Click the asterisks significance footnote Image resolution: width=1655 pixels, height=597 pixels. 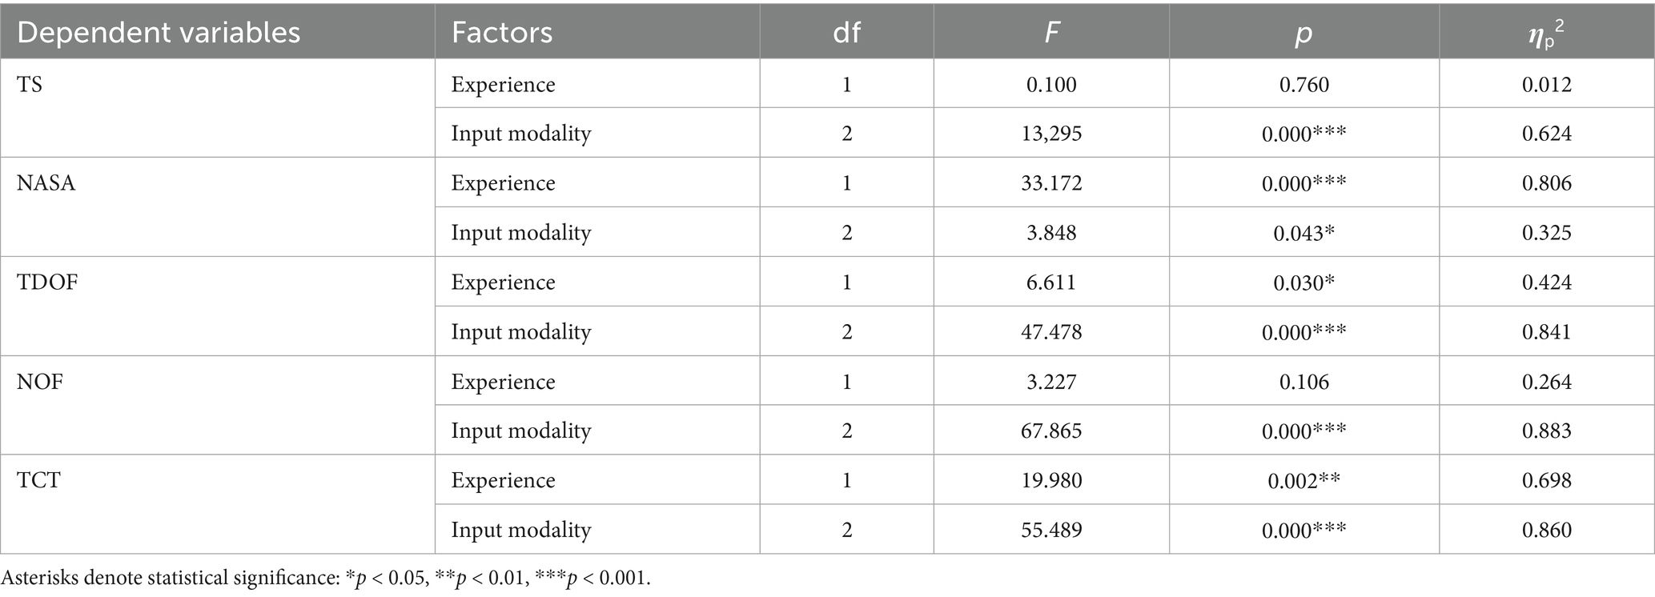click(326, 578)
